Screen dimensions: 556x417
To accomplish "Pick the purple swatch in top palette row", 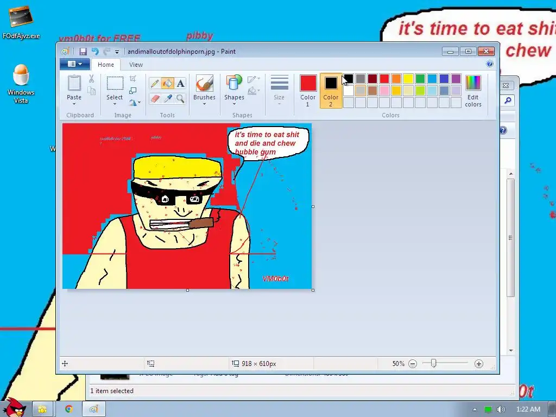I will point(456,79).
